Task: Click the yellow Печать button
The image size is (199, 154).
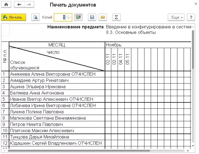Action: pyautogui.click(x=14, y=17)
